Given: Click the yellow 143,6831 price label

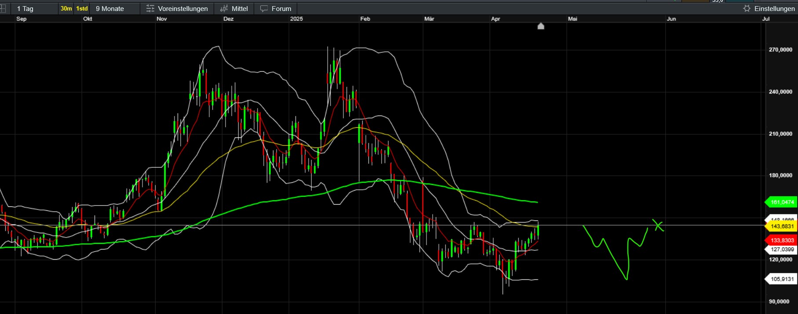Looking at the screenshot, I should tap(782, 227).
